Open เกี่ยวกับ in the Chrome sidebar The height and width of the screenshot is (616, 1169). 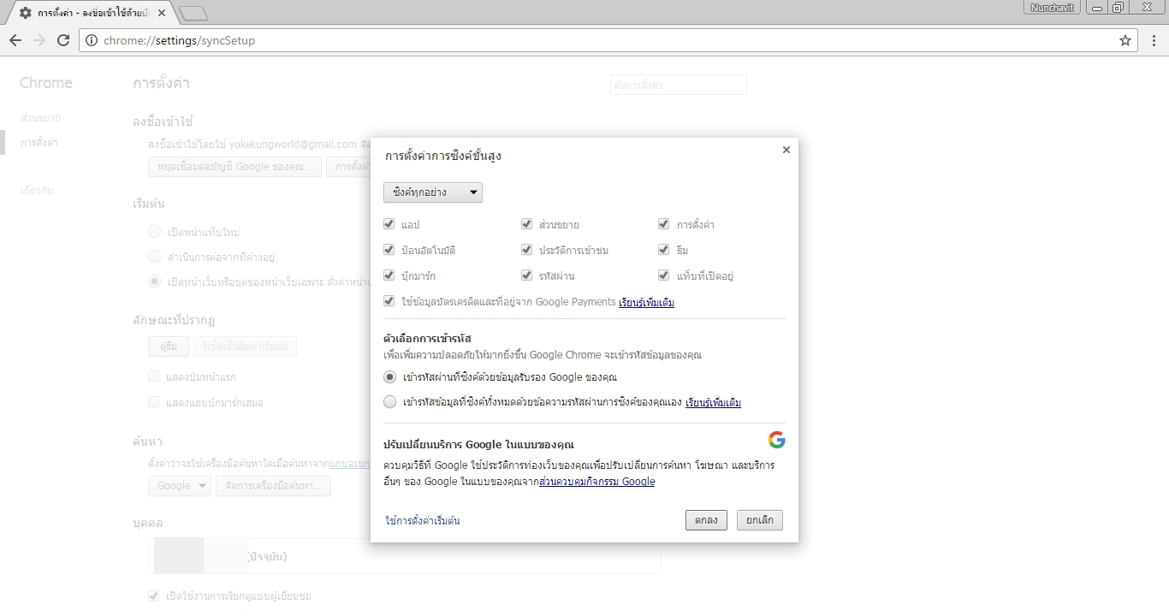click(x=37, y=191)
